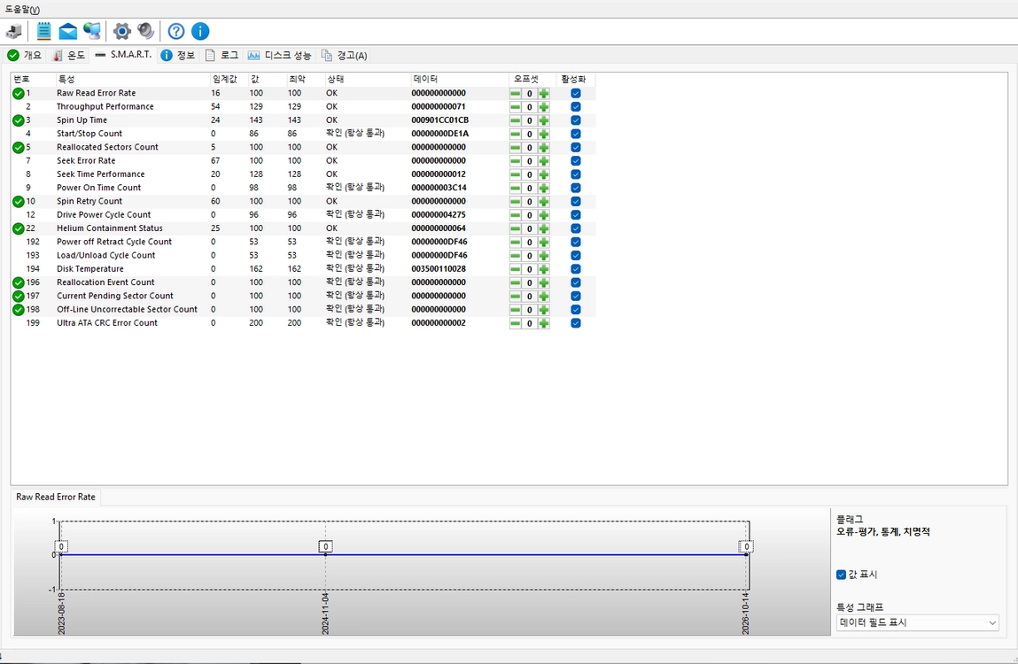Screen dimensions: 1018x664
Task: Click the speaker sound toolbar icon
Action: [x=146, y=31]
